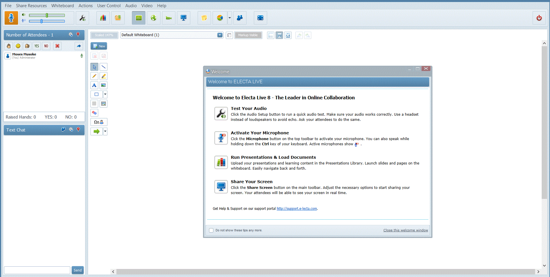Click Text Chat settings gear icon
550x277 pixels.
click(x=71, y=129)
